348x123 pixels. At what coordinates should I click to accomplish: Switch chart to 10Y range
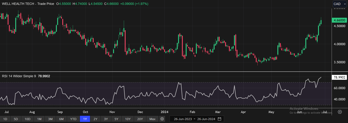[x=128, y=119]
